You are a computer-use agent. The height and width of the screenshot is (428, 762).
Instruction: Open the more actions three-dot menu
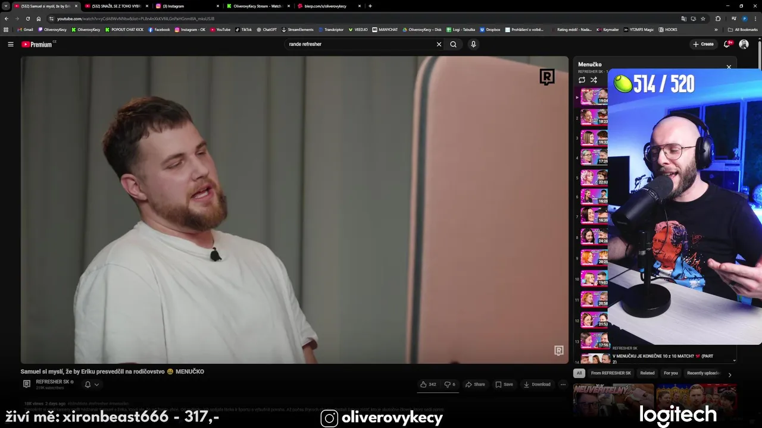pos(563,384)
